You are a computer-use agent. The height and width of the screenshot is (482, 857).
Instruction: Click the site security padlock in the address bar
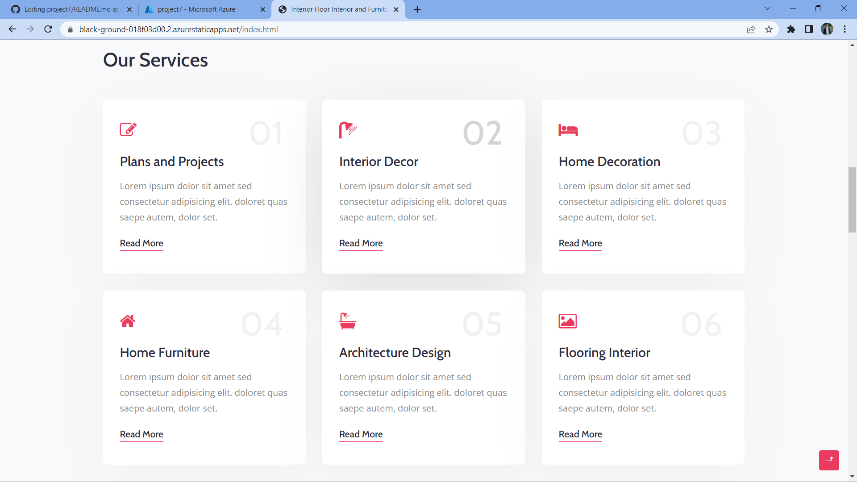(70, 29)
